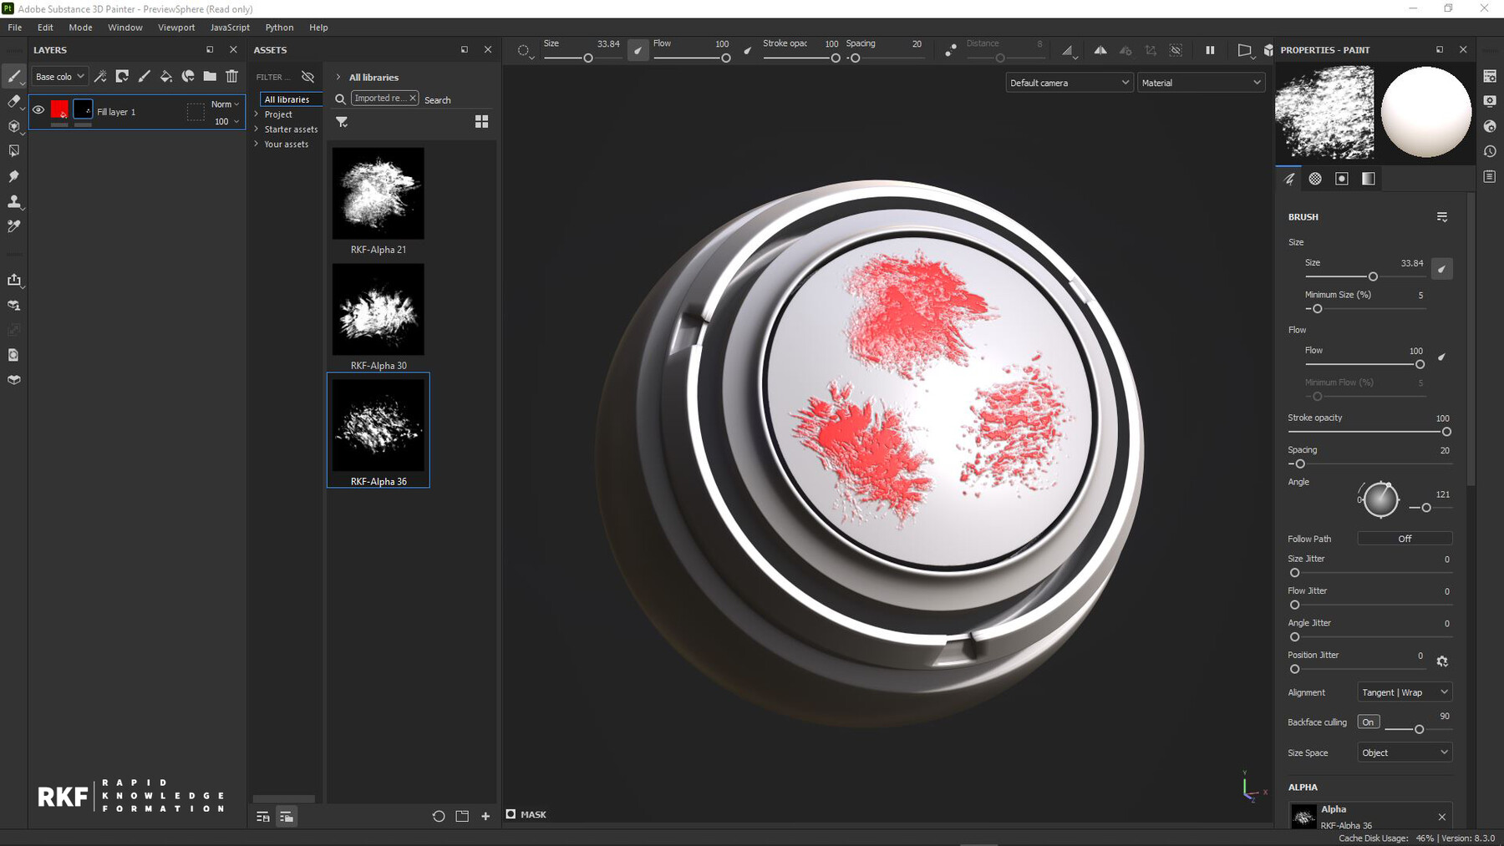
Task: Select the Paint brush tool
Action: [13, 76]
